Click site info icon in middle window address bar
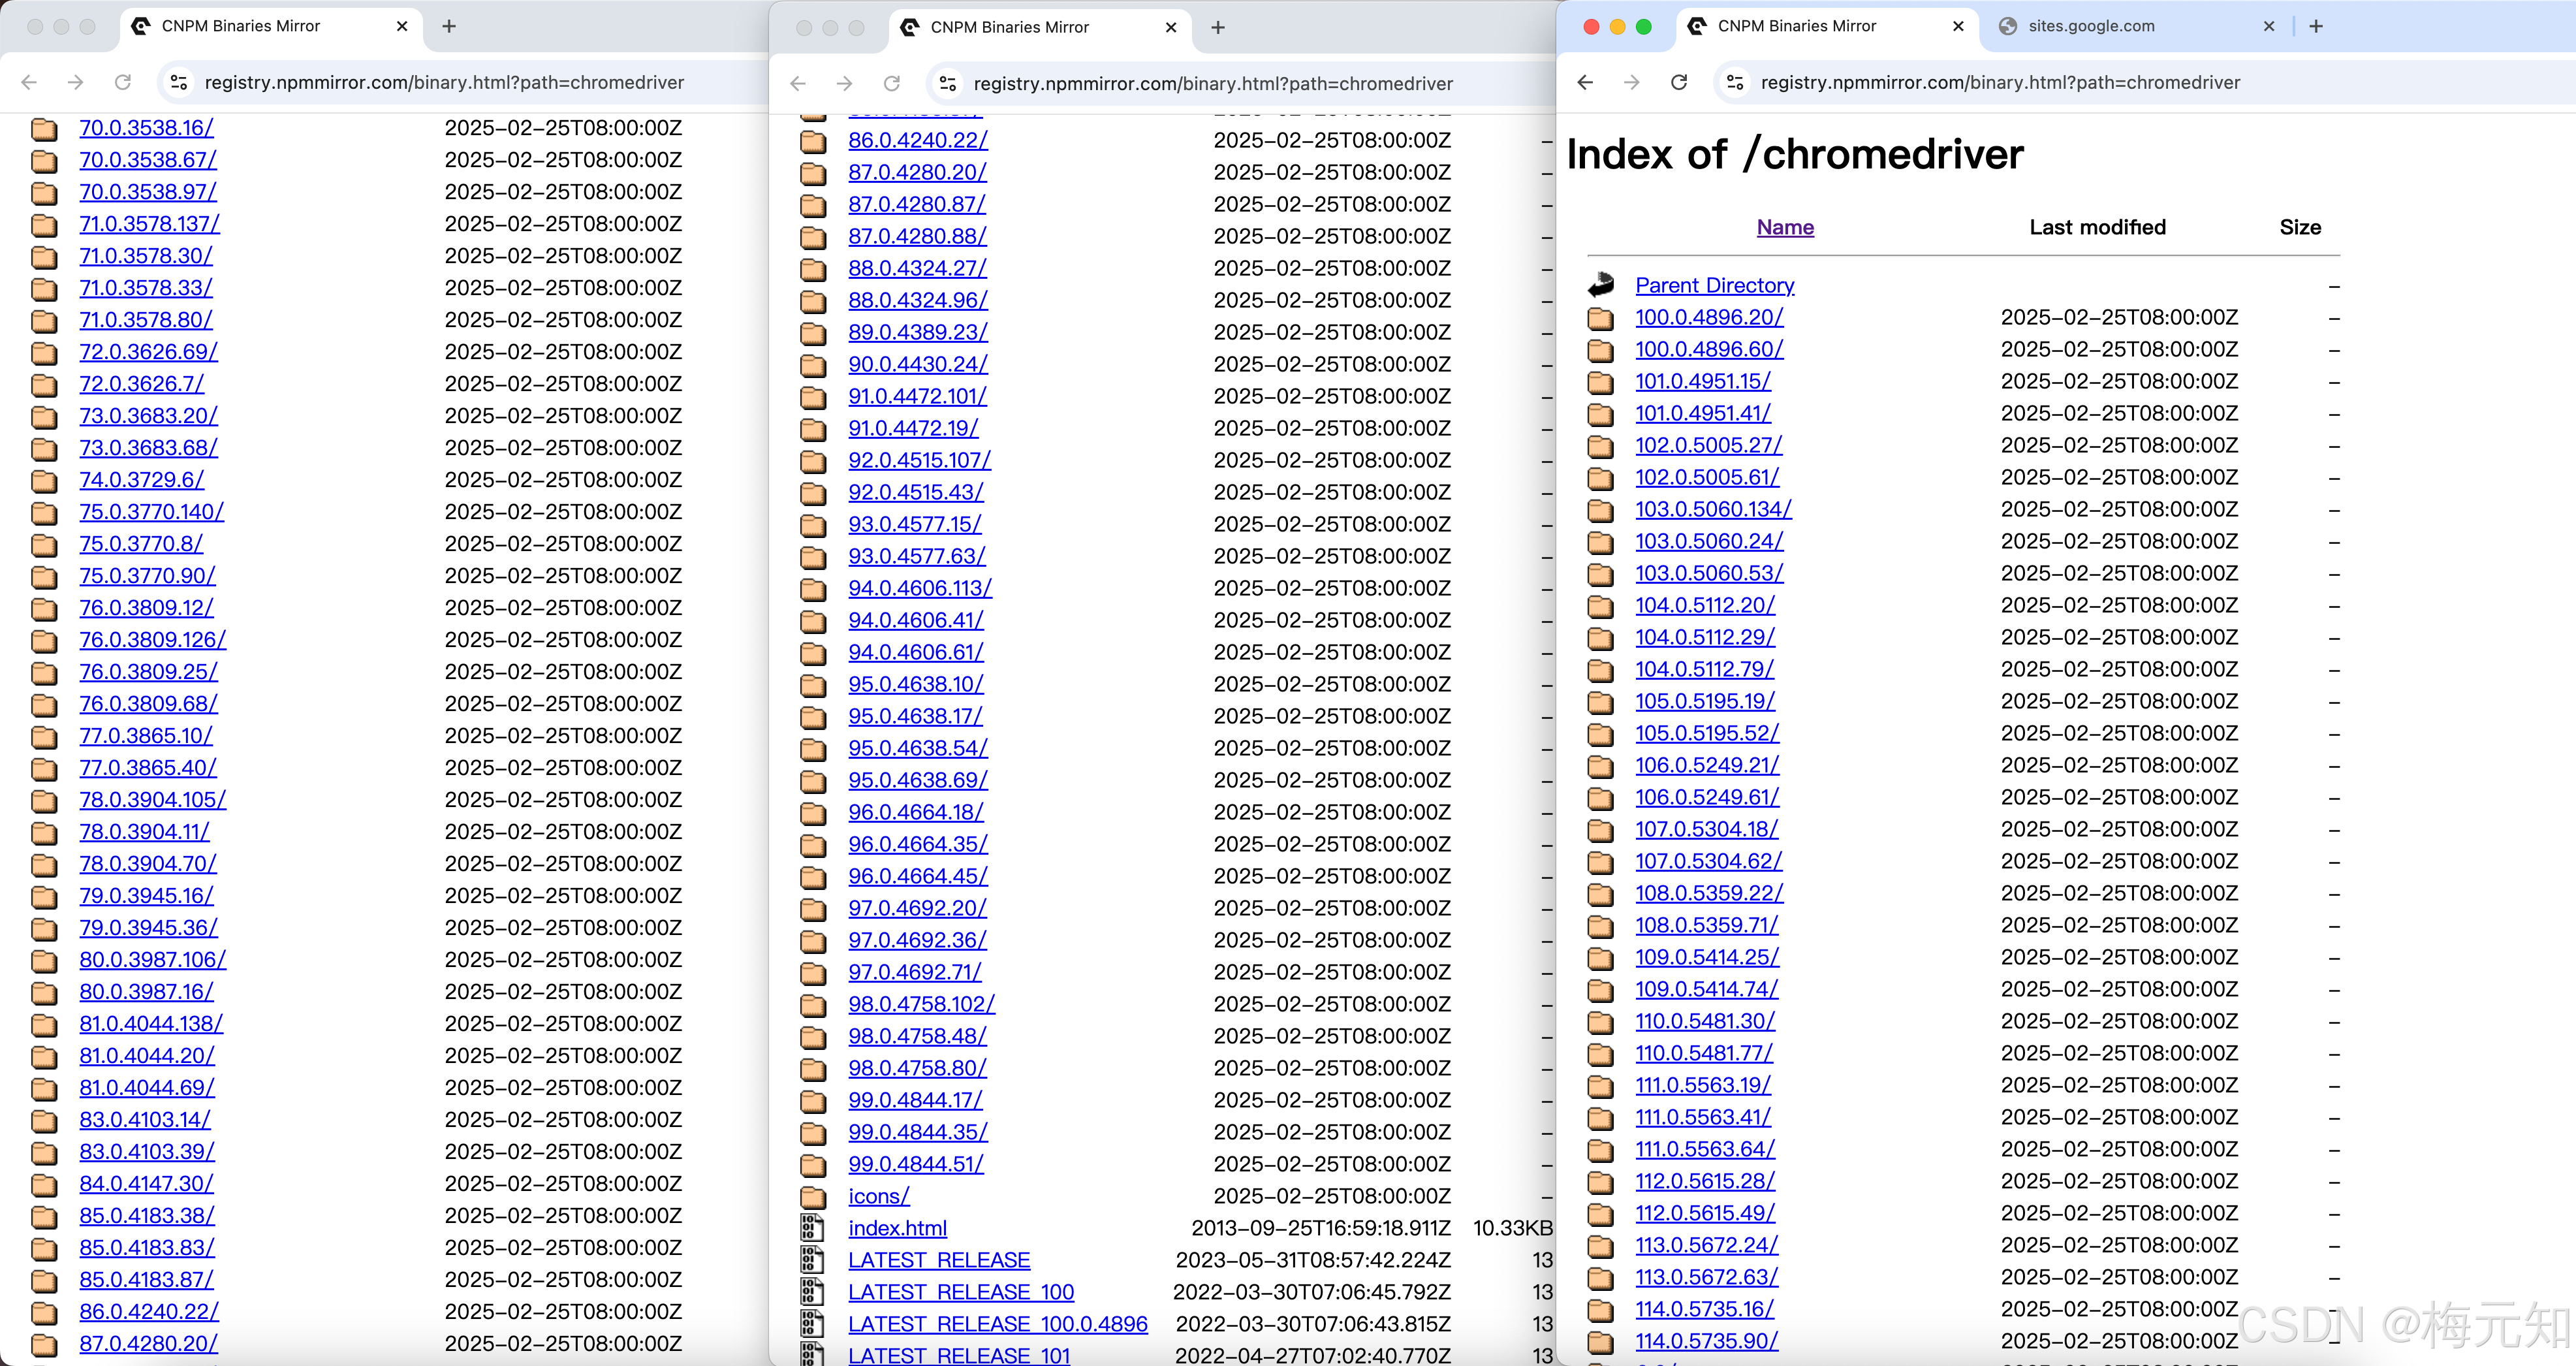This screenshot has height=1366, width=2576. (947, 83)
